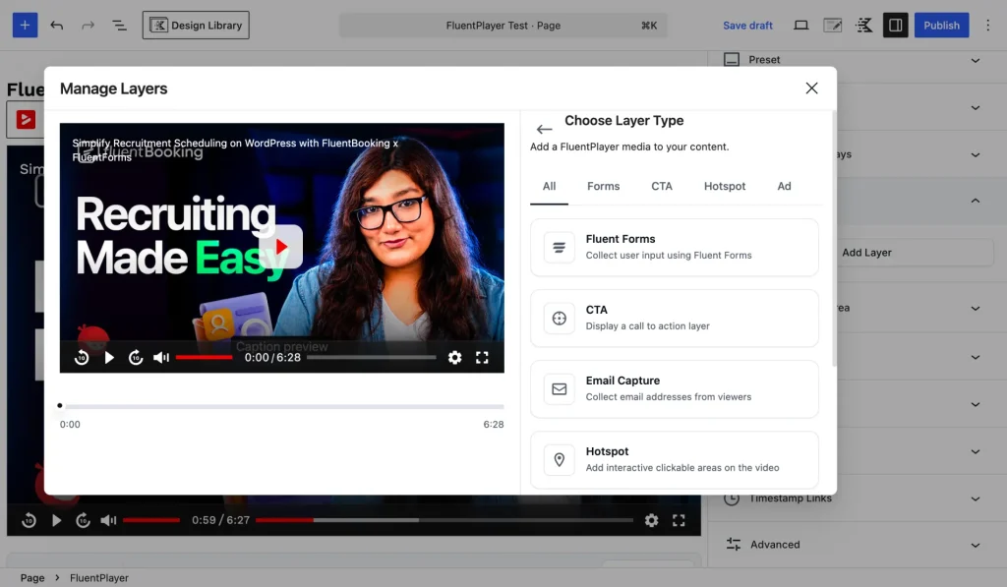
Task: Go back from Choose Layer Type
Action: point(544,129)
